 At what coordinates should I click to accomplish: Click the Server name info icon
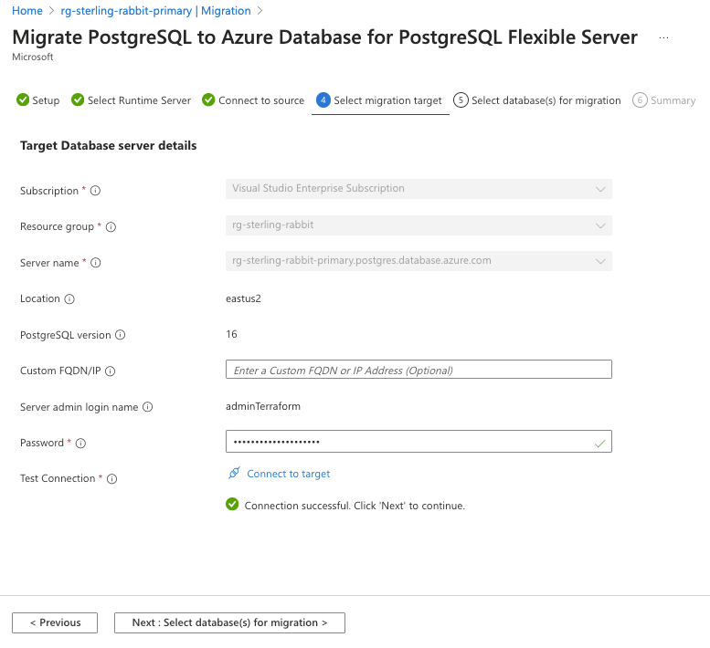96,263
